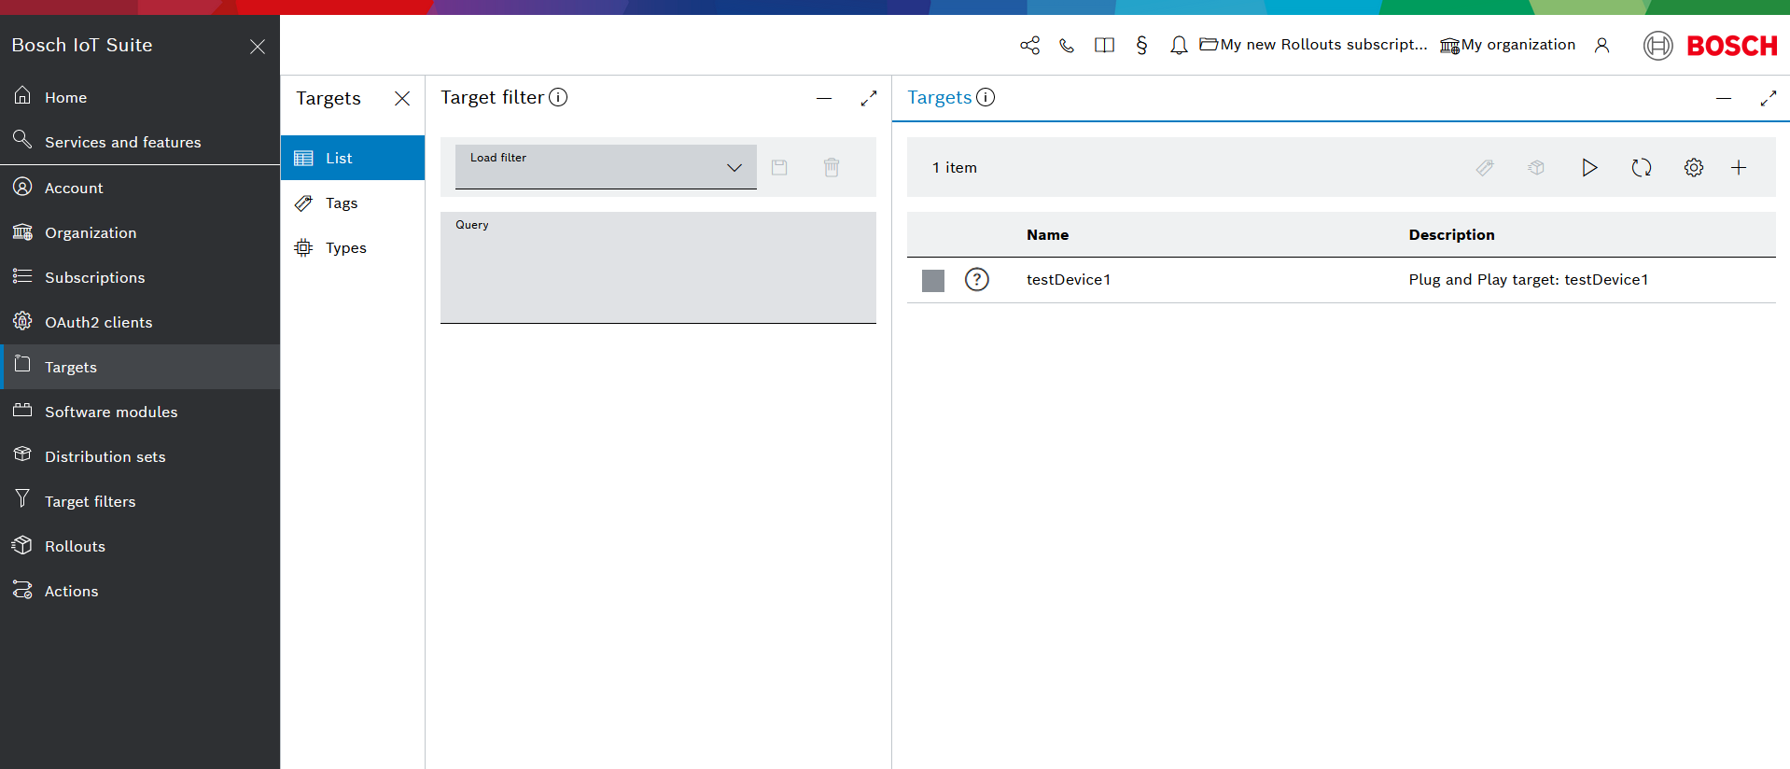Image resolution: width=1790 pixels, height=769 pixels.
Task: Switch to the Types tab
Action: [x=345, y=248]
